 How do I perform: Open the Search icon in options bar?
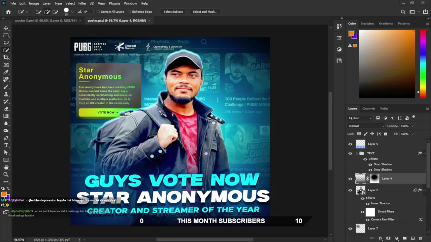403,12
